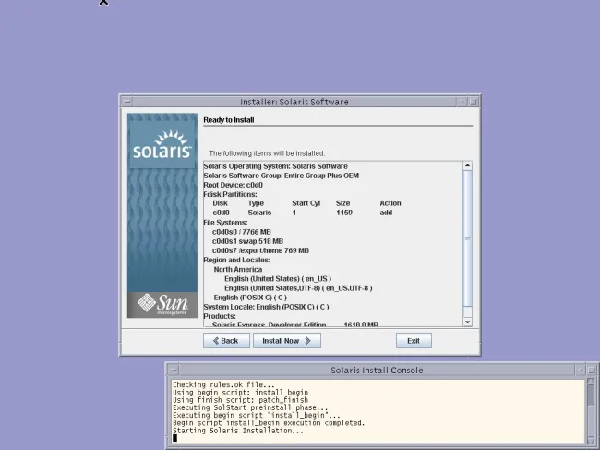Click 'The following items will be installed:' label
The image size is (600, 450).
267,153
